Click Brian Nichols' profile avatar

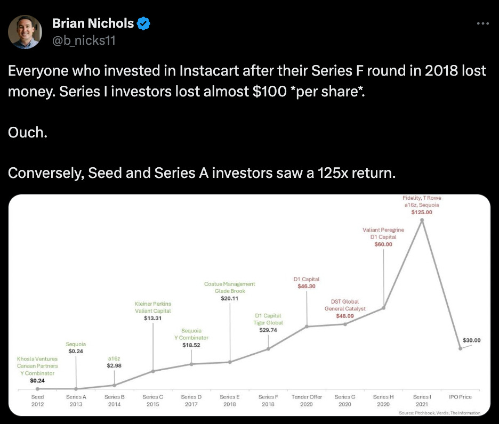click(25, 32)
